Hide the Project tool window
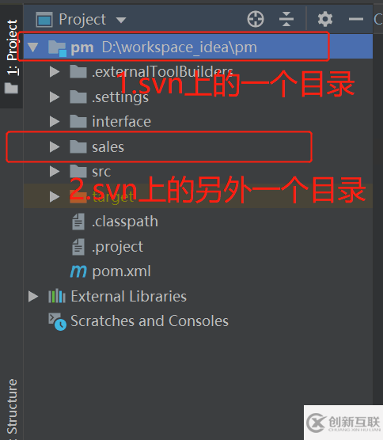 356,19
